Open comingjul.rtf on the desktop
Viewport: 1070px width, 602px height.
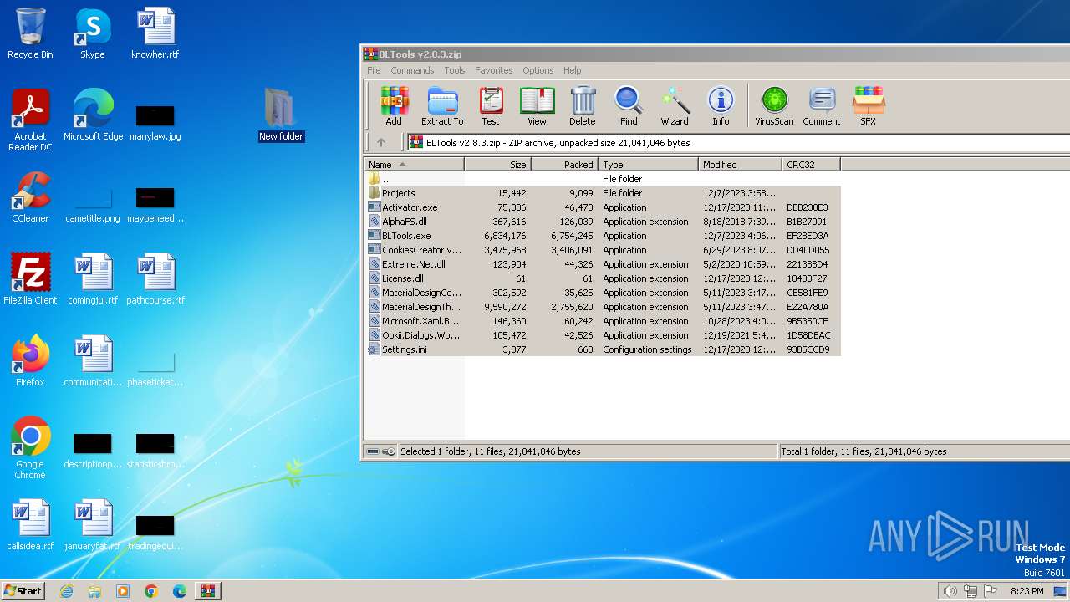[x=93, y=279]
